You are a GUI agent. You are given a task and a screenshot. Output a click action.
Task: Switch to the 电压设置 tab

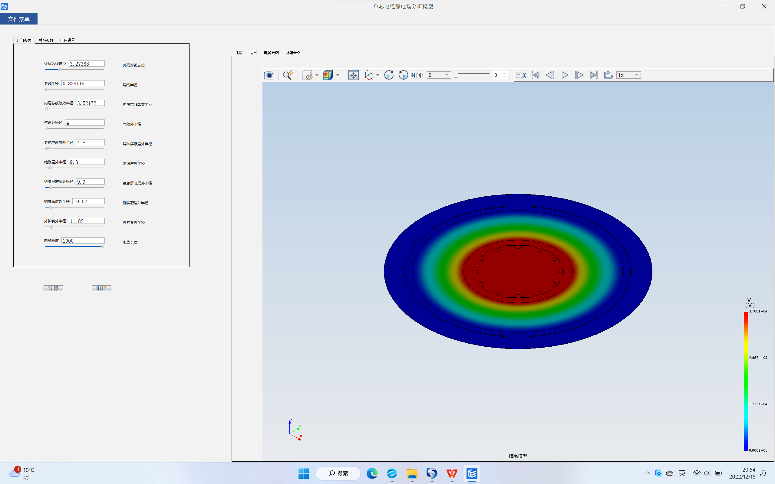click(68, 40)
